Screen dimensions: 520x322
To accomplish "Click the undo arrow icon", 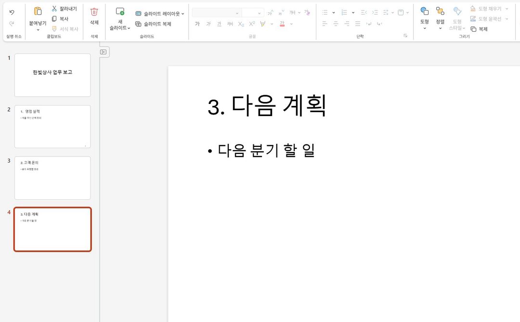I will pos(12,12).
